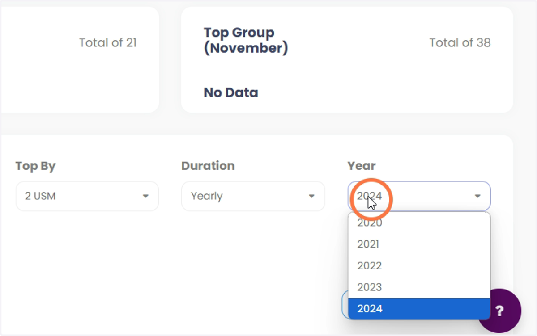The image size is (537, 336).
Task: Click the Year field showing 2024
Action: pyautogui.click(x=419, y=196)
